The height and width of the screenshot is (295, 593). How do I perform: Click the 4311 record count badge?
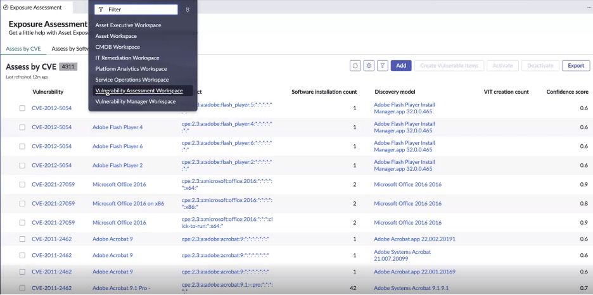[68, 67]
